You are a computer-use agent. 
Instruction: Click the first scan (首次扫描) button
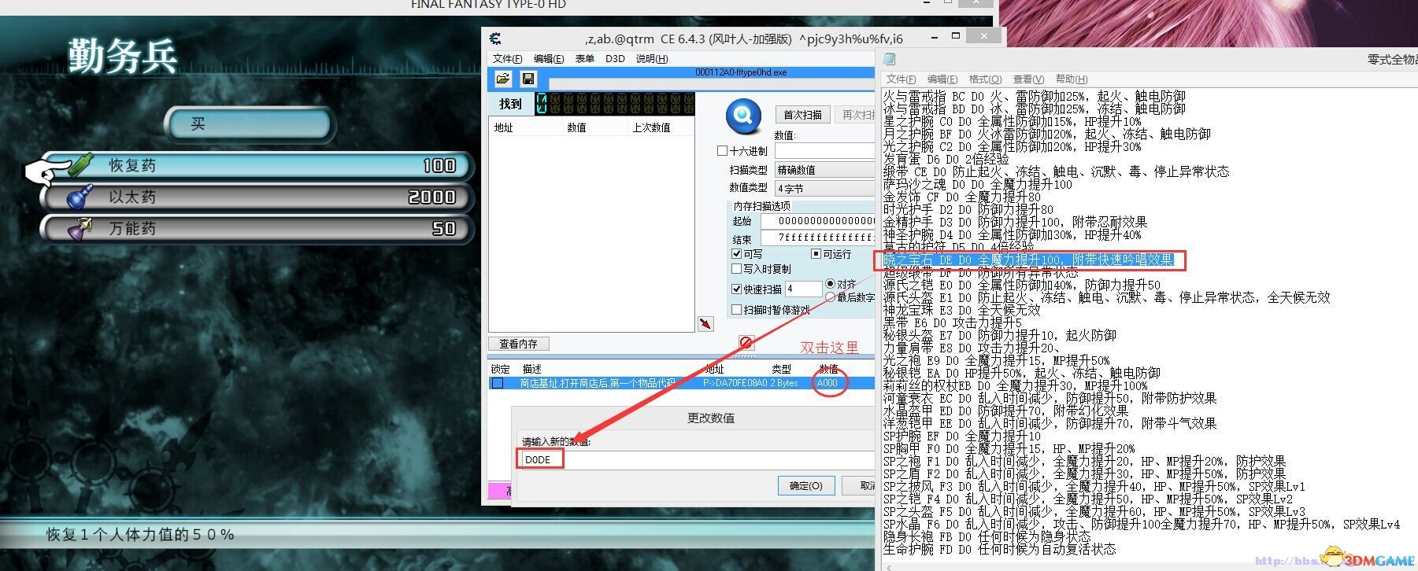[x=802, y=115]
